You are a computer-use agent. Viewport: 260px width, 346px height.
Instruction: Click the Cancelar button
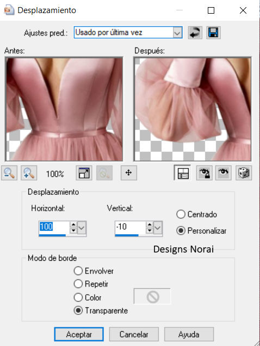[134, 334]
